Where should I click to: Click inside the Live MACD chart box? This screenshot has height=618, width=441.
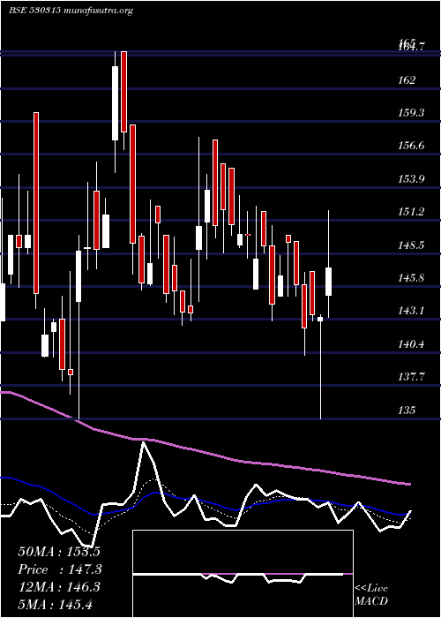243,574
